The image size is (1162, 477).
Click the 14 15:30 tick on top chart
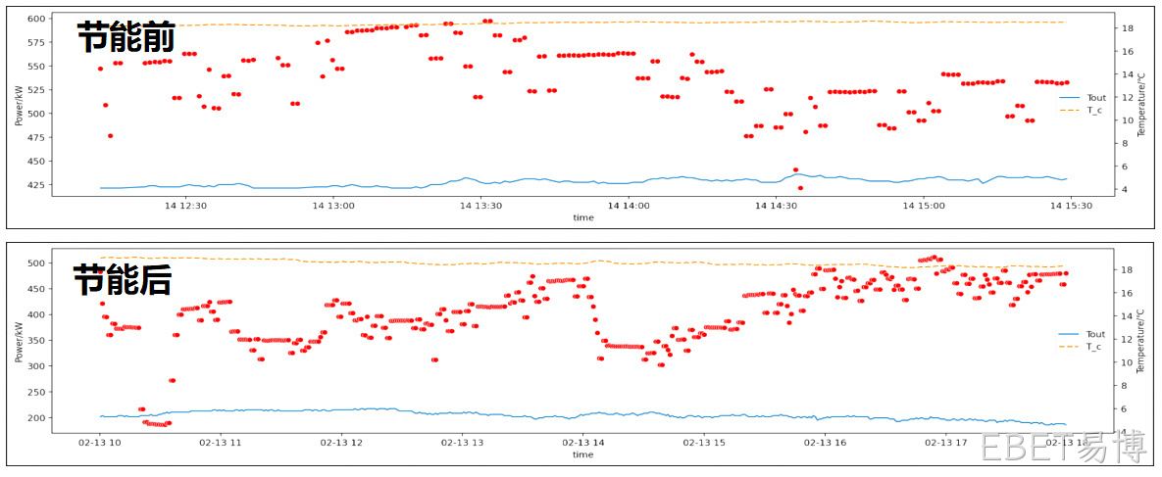pos(1071,206)
